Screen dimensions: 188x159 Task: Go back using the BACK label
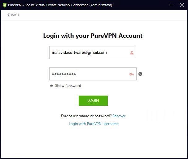tap(15, 15)
